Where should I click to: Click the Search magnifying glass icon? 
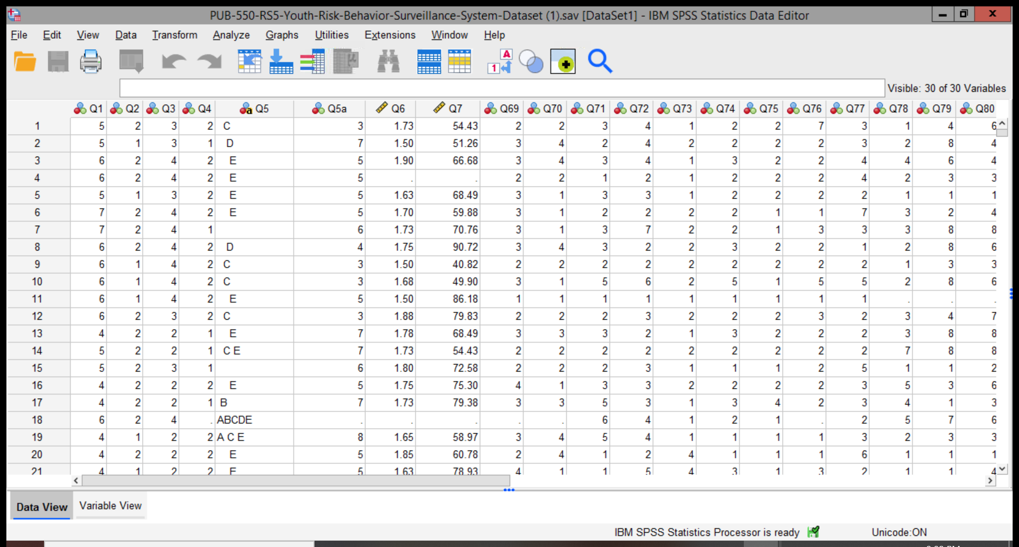600,62
